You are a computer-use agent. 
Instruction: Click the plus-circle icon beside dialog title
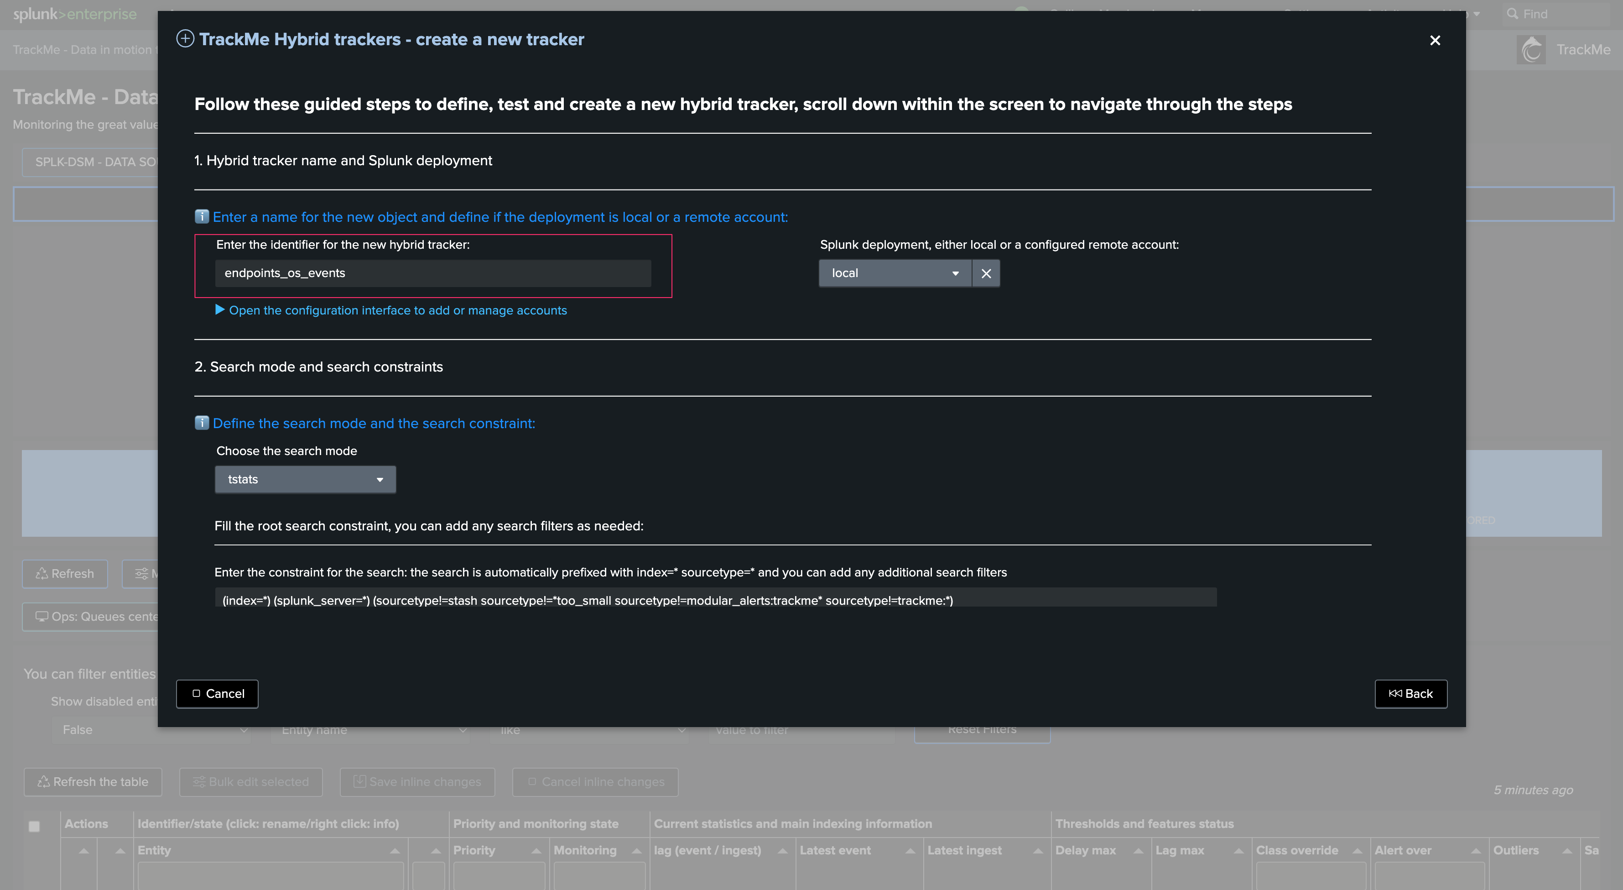pos(185,39)
